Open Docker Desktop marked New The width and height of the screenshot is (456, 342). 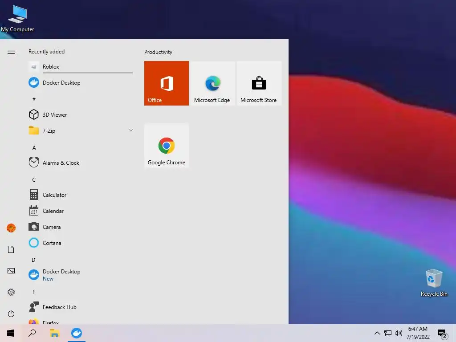81,275
